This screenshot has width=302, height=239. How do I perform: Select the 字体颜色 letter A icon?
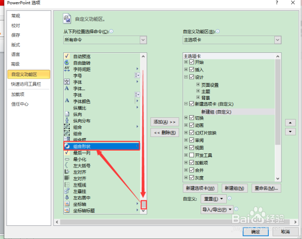(67, 101)
